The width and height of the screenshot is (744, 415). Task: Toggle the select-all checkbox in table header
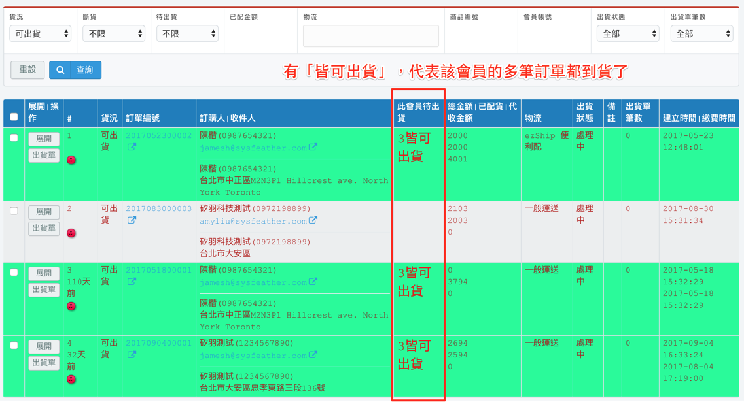pos(14,118)
